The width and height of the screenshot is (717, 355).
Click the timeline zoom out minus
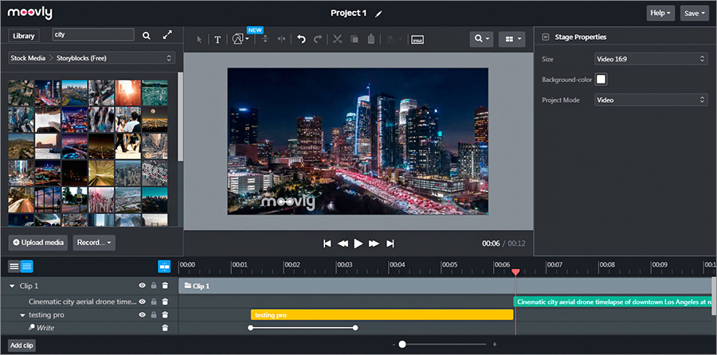point(394,344)
